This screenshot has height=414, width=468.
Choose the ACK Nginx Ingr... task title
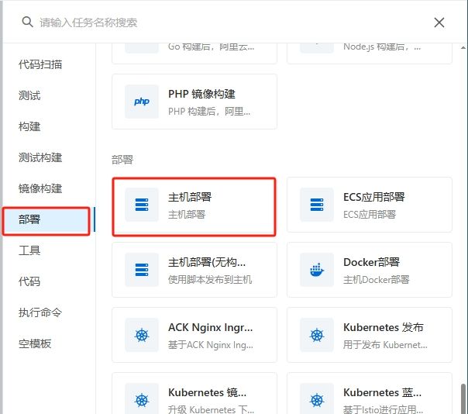pos(211,328)
